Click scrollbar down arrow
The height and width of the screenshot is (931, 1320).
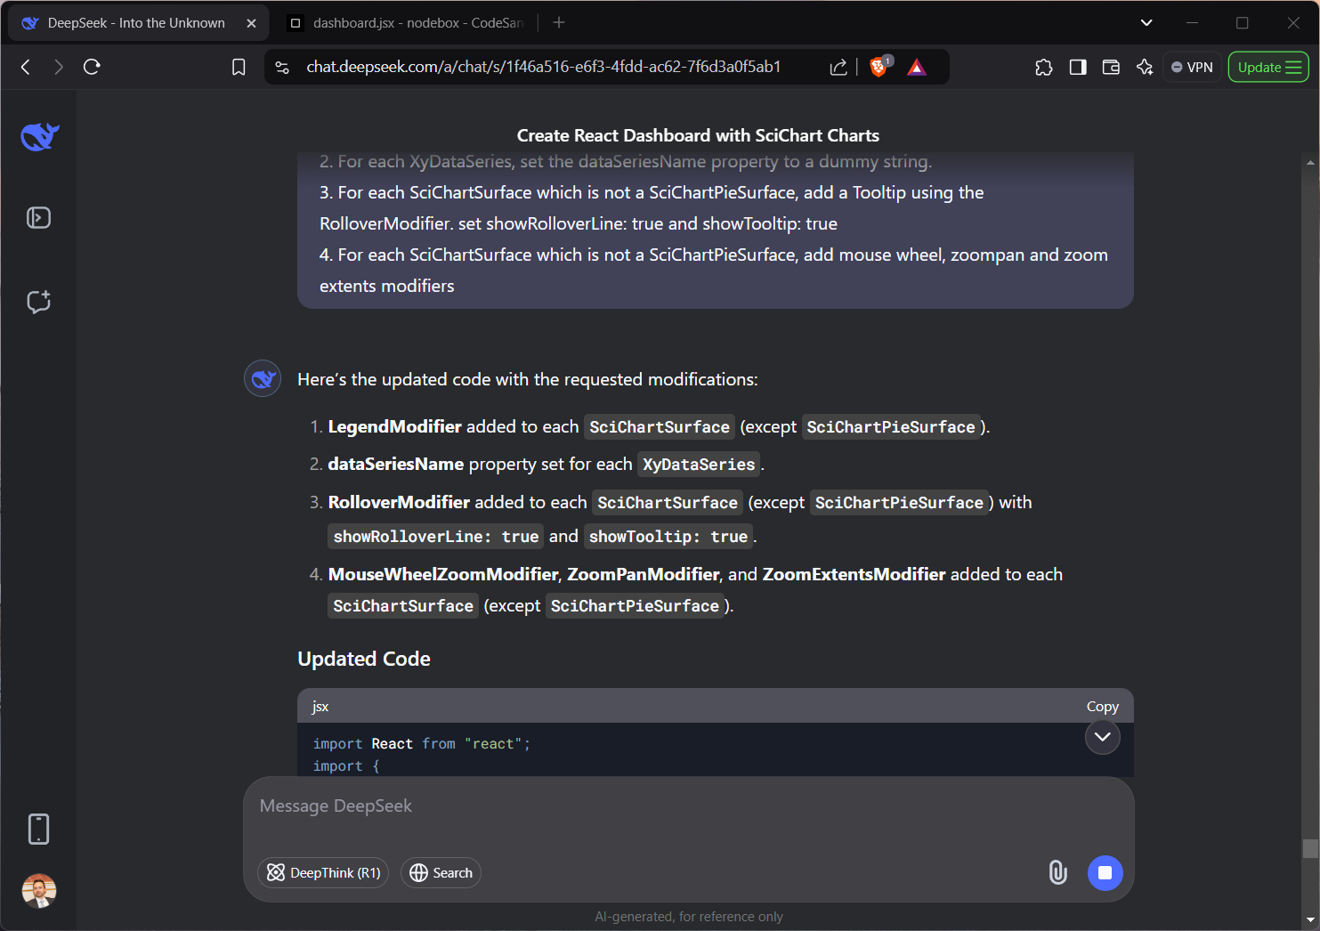click(1310, 919)
